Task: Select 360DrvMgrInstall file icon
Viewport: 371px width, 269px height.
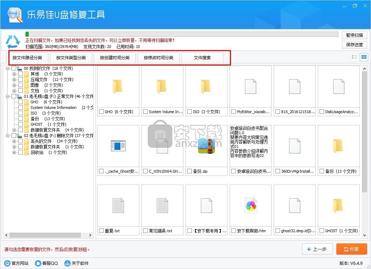Action: click(295, 146)
